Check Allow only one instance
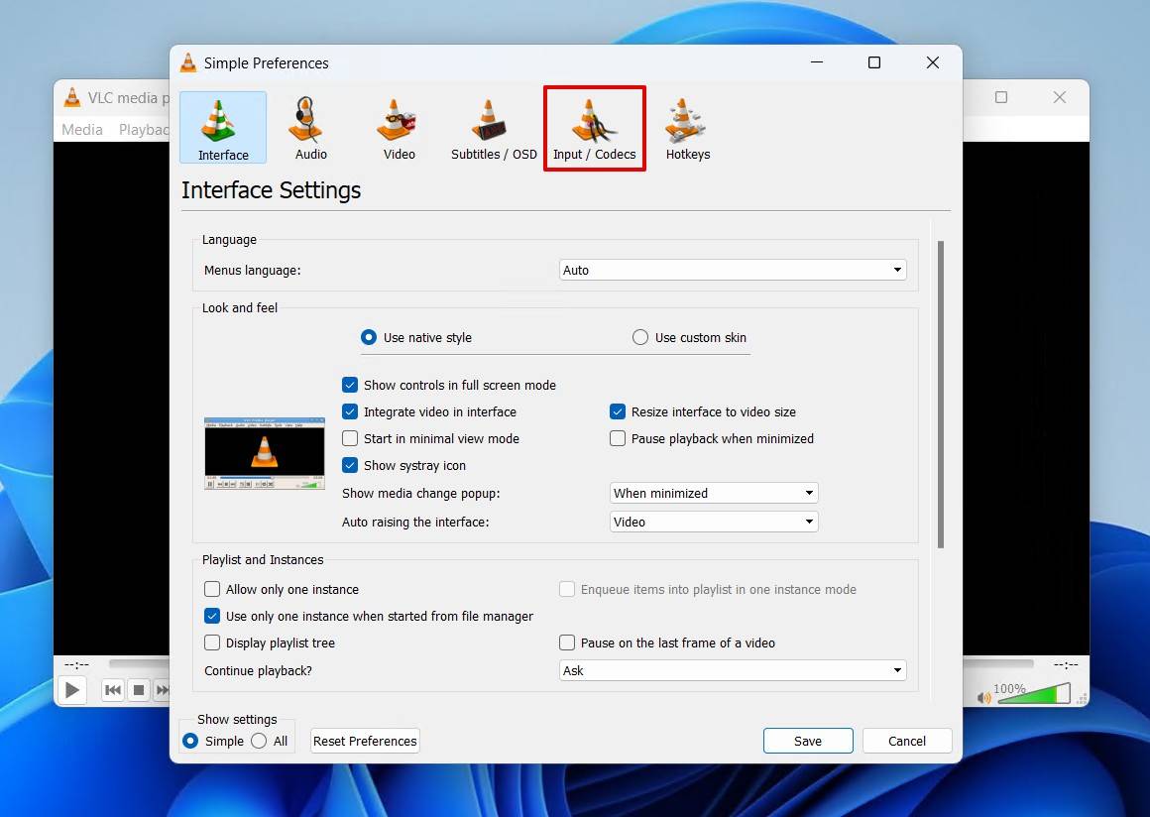The height and width of the screenshot is (817, 1150). coord(282,590)
